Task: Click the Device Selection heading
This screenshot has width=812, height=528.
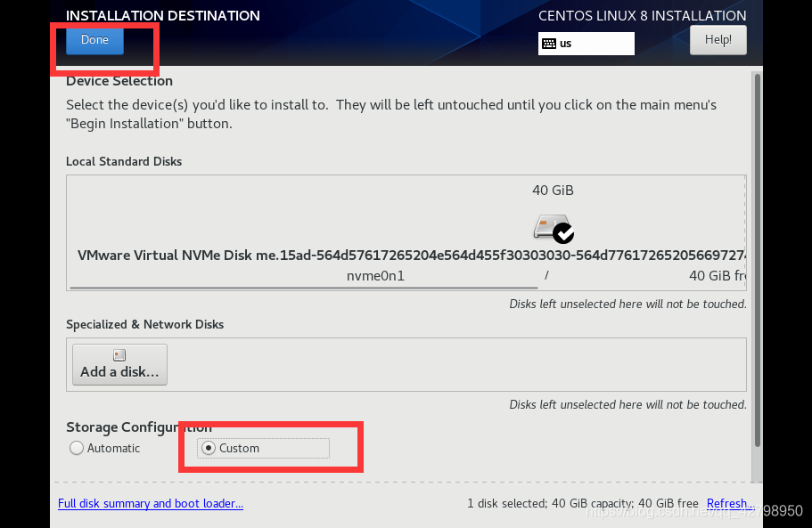Action: point(119,81)
